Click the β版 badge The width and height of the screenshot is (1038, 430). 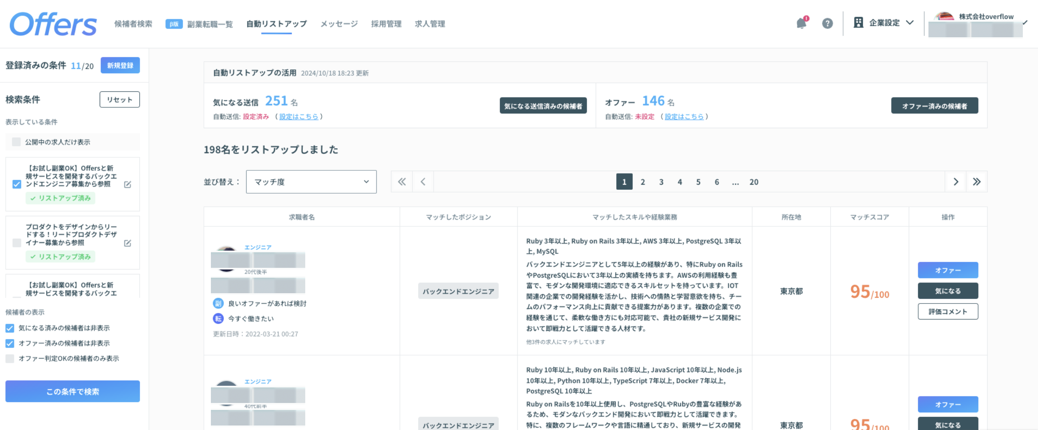click(174, 24)
